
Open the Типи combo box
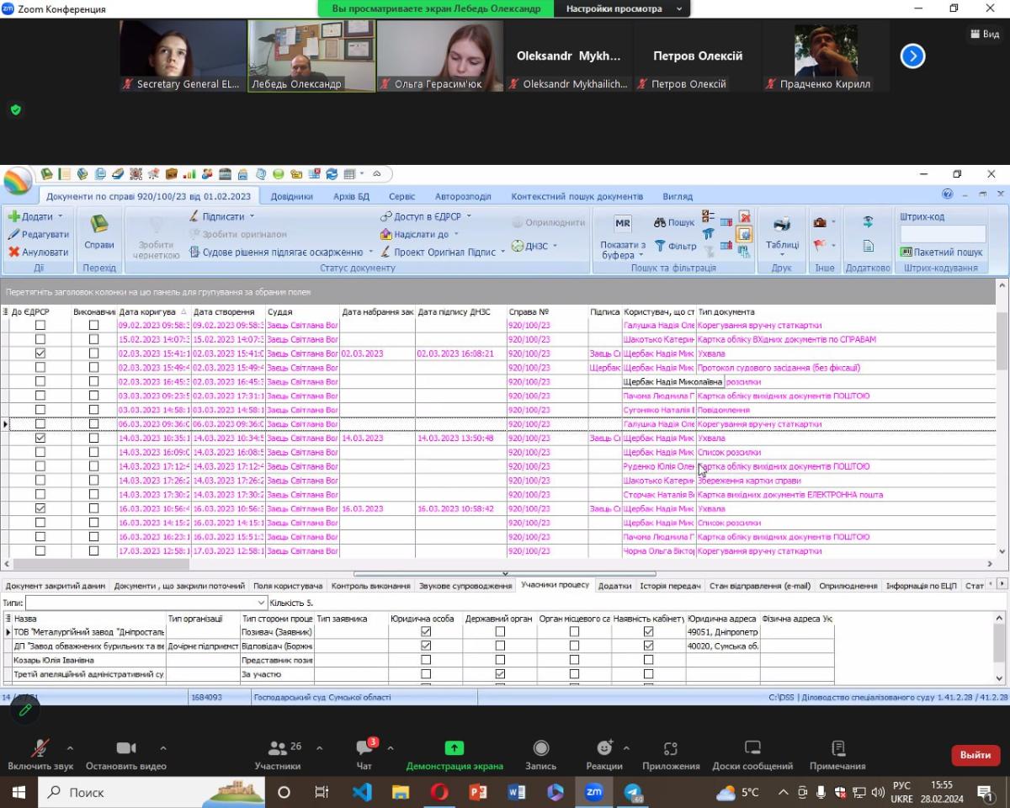(x=146, y=603)
